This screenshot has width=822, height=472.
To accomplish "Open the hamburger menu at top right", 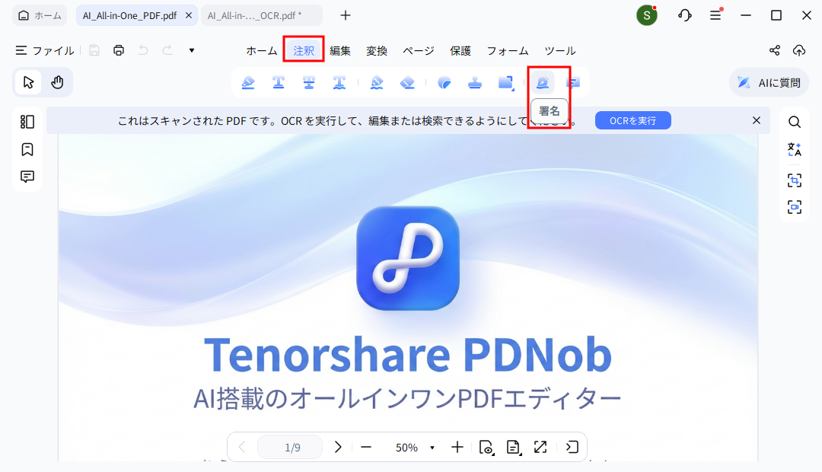I will pyautogui.click(x=715, y=15).
